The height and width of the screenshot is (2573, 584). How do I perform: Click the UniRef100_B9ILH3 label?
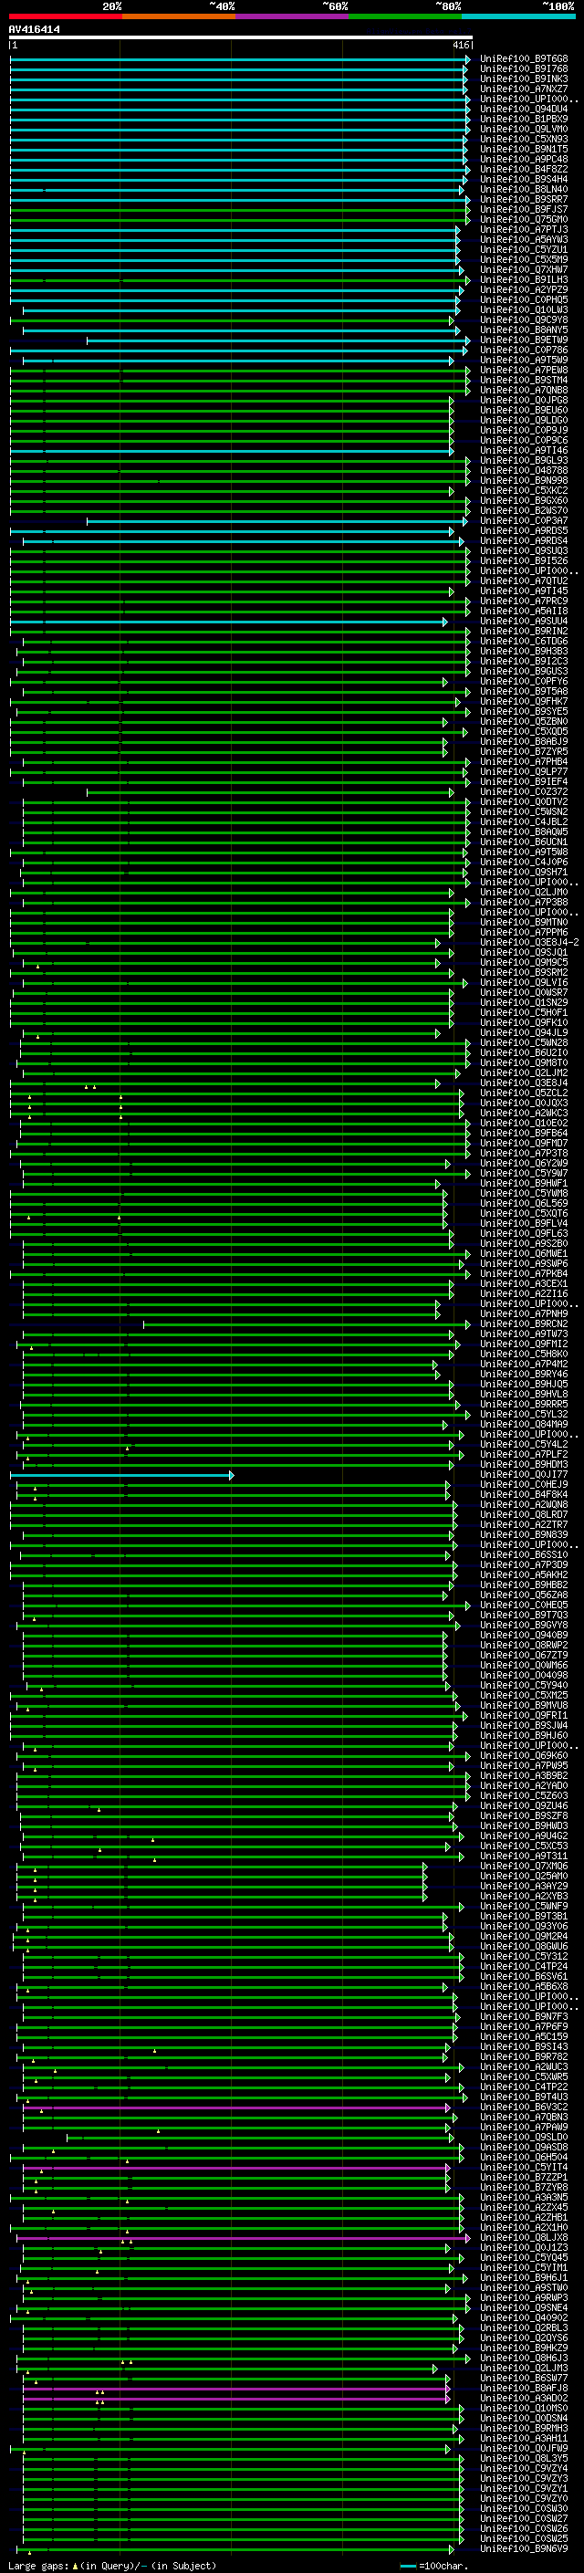[x=524, y=279]
